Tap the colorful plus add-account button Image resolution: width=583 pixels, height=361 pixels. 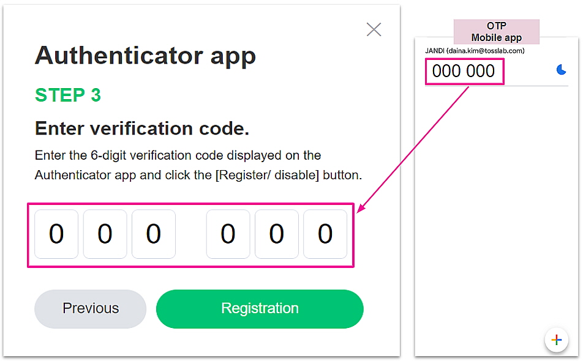[556, 340]
